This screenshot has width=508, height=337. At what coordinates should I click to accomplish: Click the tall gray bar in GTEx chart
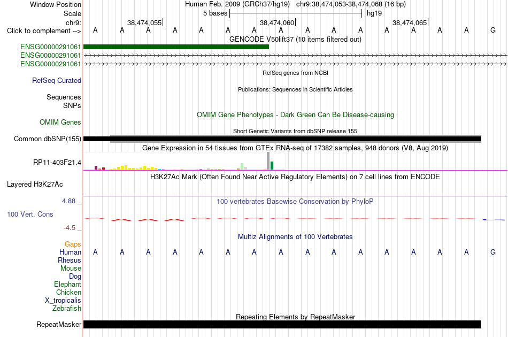click(268, 160)
